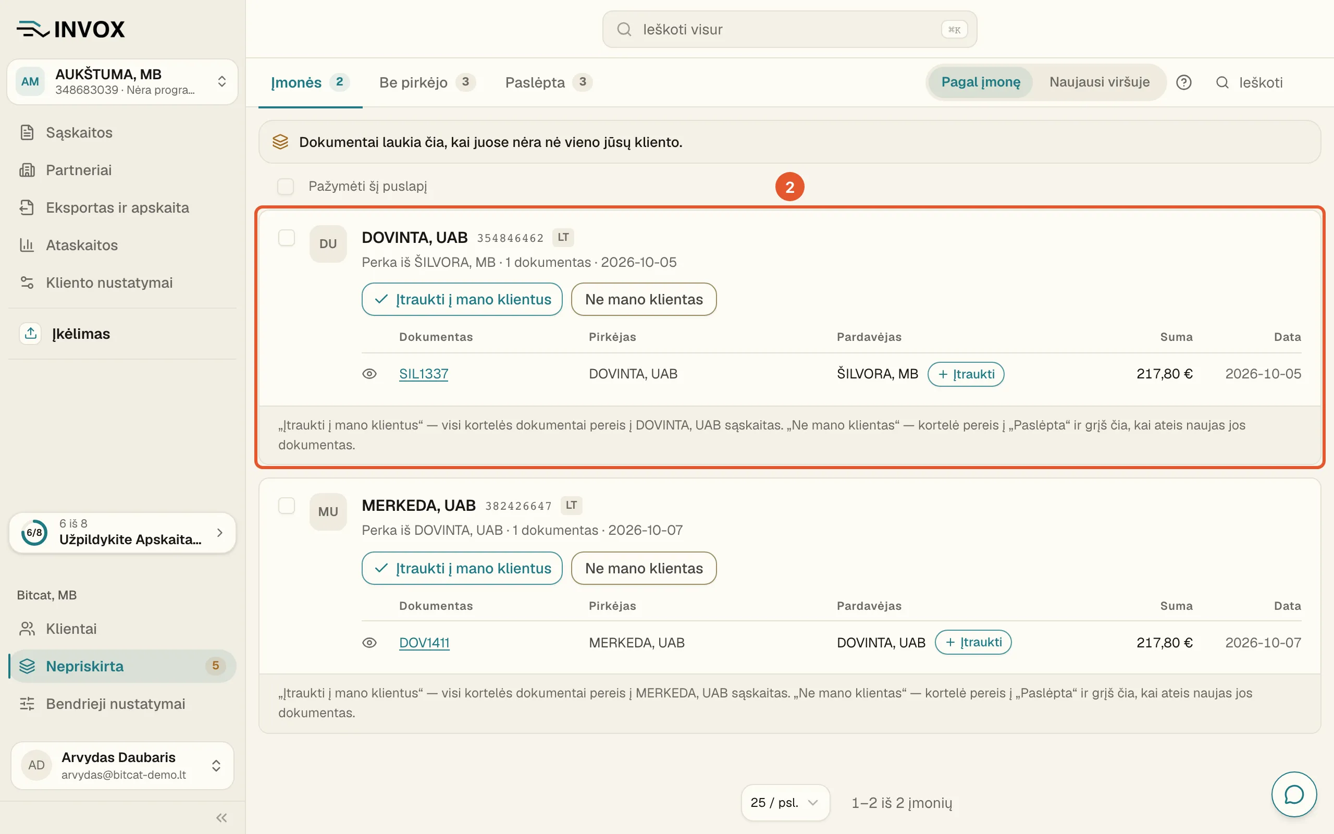
Task: Click the DU company avatar
Action: point(328,244)
